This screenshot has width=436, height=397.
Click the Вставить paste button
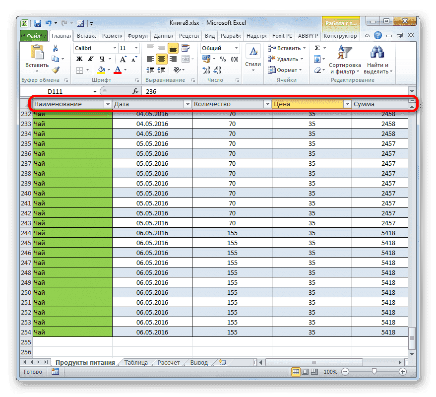click(37, 55)
